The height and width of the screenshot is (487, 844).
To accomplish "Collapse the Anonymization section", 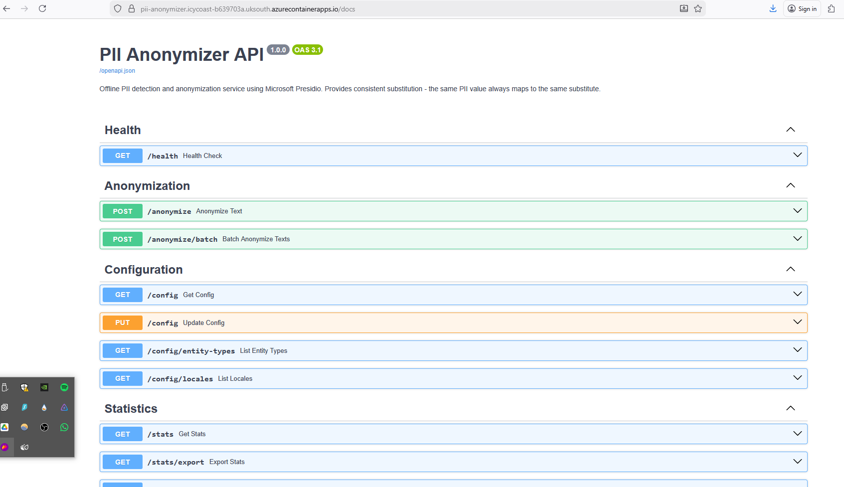I will click(790, 185).
